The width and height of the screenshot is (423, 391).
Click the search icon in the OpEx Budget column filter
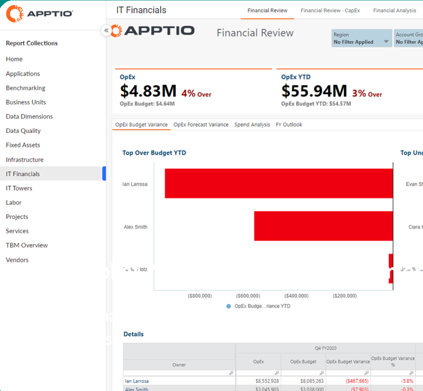321,373
